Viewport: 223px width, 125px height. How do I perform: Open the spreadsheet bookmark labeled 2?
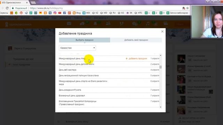[155, 13]
